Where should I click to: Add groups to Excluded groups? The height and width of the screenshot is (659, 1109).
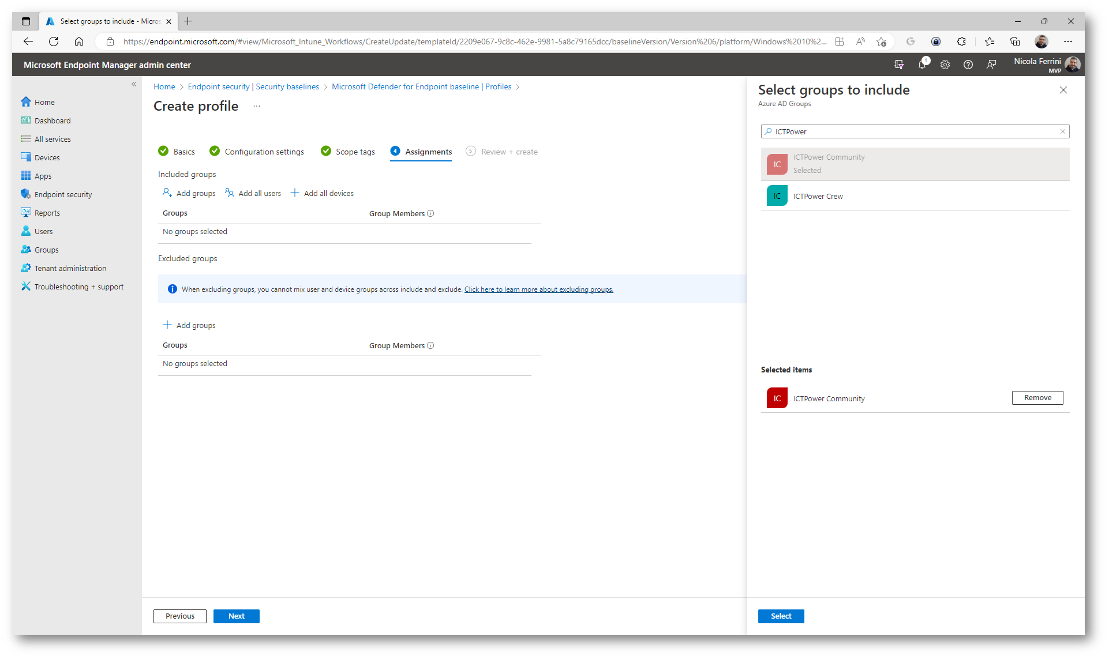click(189, 325)
